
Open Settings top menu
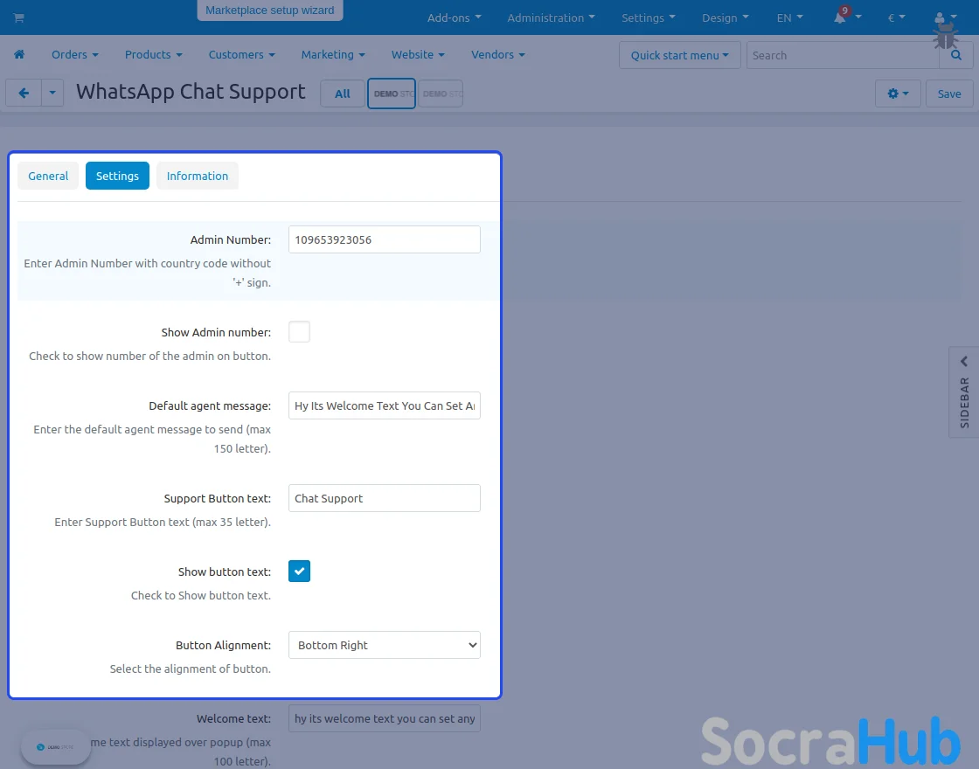coord(648,17)
